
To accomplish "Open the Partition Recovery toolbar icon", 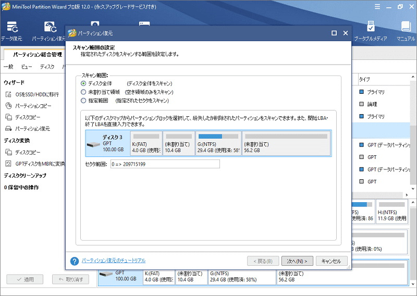I will tap(50, 27).
